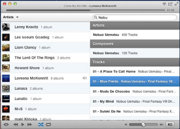The image size is (180, 129).
Task: Toggle the playlist queue button
Action: (170, 125)
